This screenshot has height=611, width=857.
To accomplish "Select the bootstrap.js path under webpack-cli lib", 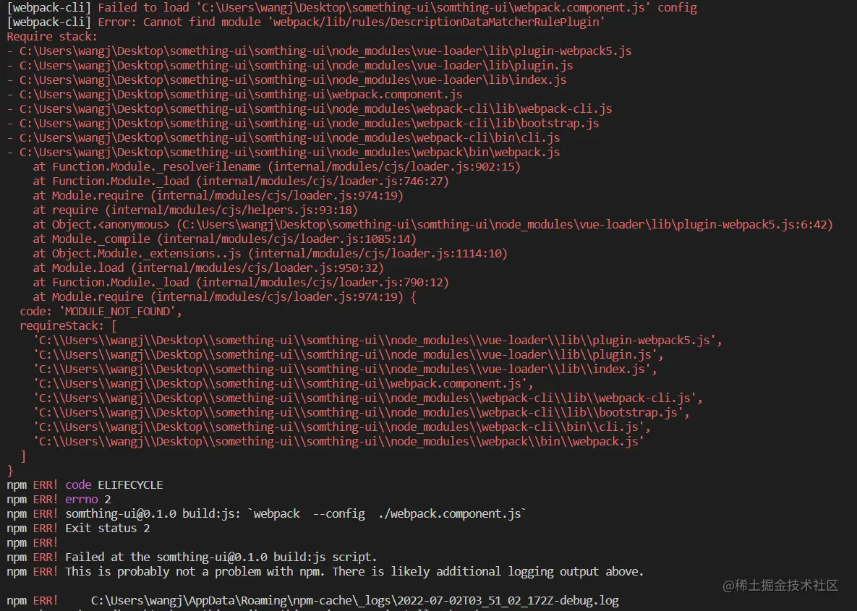I will pyautogui.click(x=304, y=123).
